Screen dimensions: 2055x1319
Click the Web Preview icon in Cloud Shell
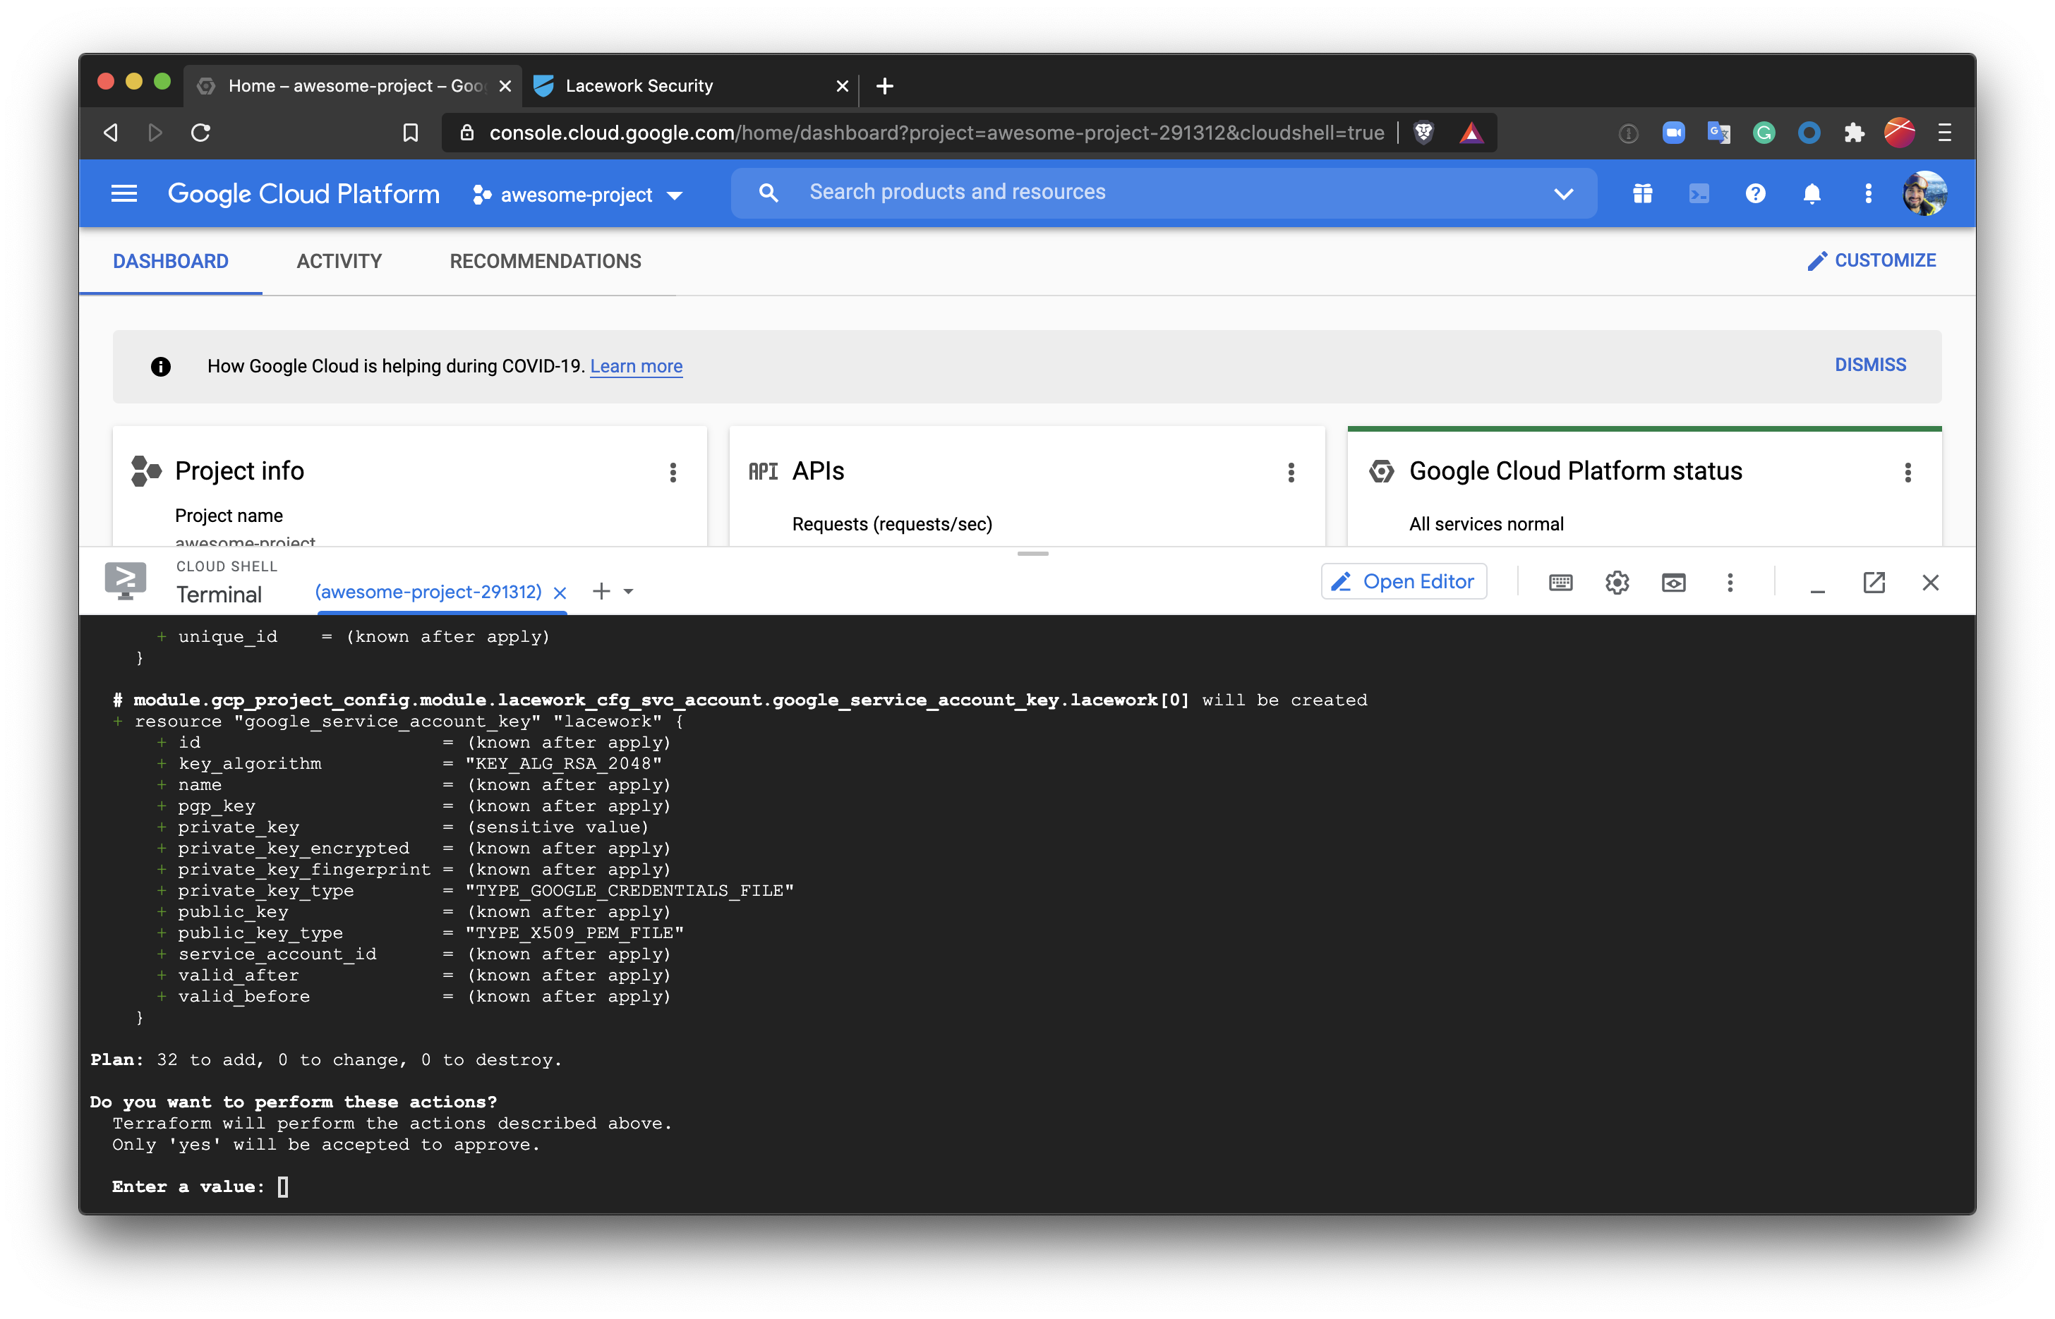[x=1674, y=583]
